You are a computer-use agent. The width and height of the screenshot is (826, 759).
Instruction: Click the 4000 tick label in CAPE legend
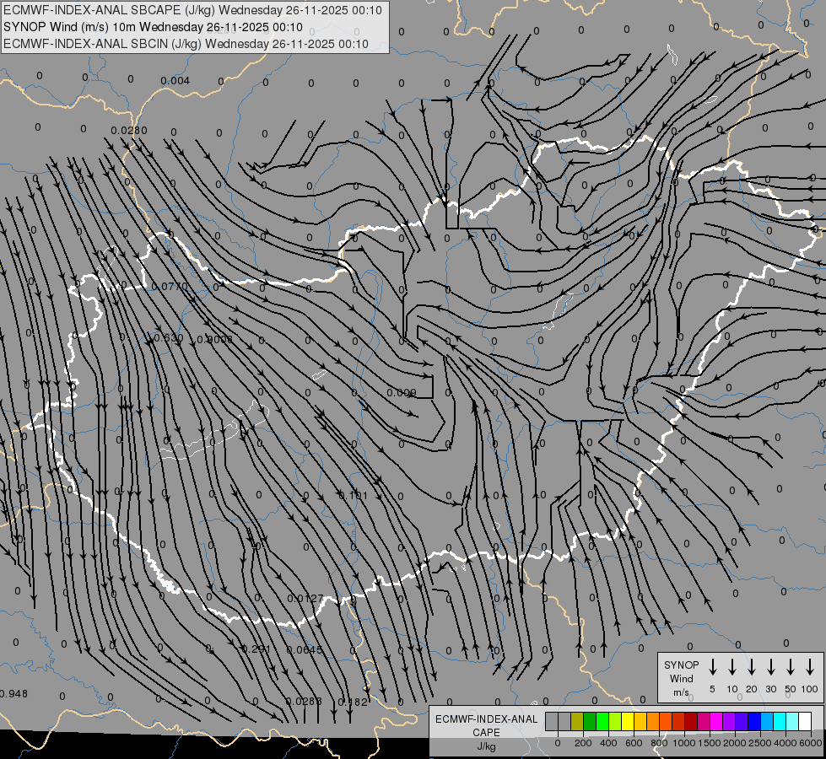(x=786, y=743)
